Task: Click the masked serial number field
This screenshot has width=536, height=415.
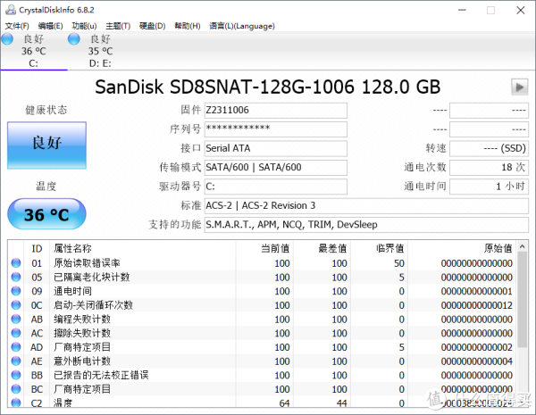Action: (275, 129)
